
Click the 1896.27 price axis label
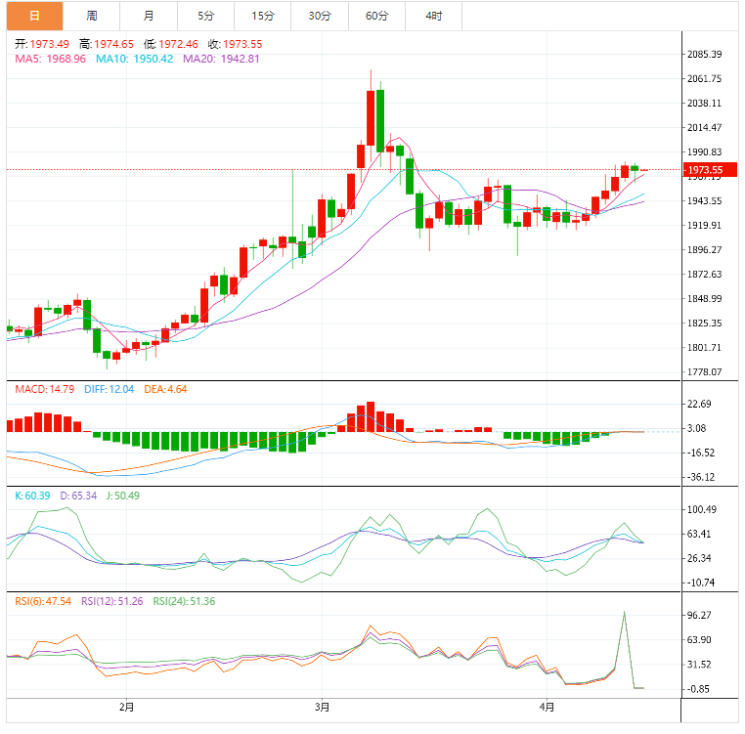point(705,250)
